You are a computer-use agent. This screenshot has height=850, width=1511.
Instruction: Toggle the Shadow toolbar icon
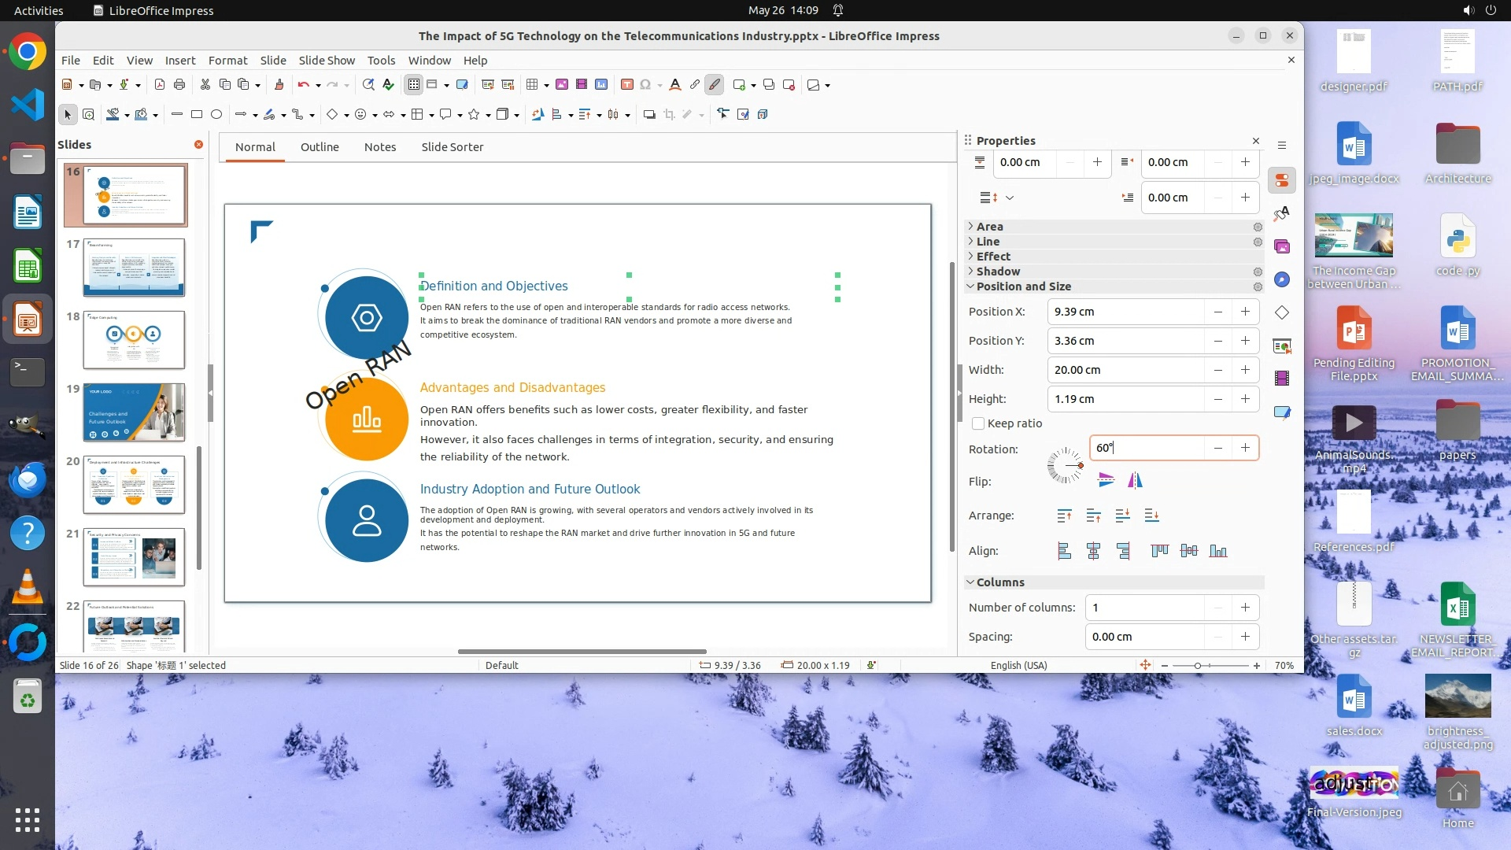[x=649, y=115]
